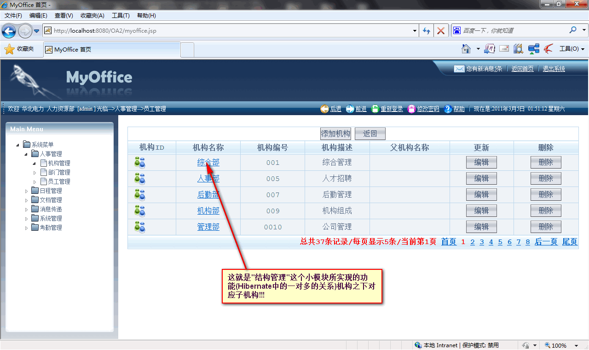Click the new message envelope icon

pos(459,69)
